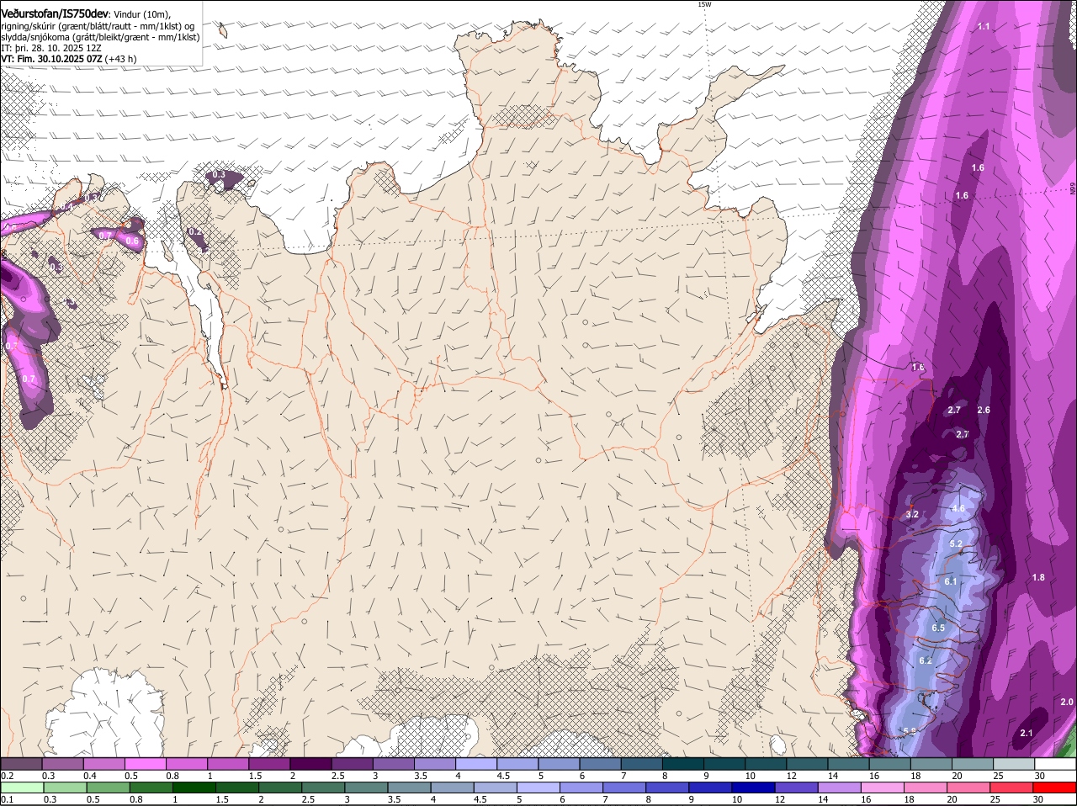Click the 3.2 precipitation value on the map
The height and width of the screenshot is (806, 1077).
tap(912, 514)
